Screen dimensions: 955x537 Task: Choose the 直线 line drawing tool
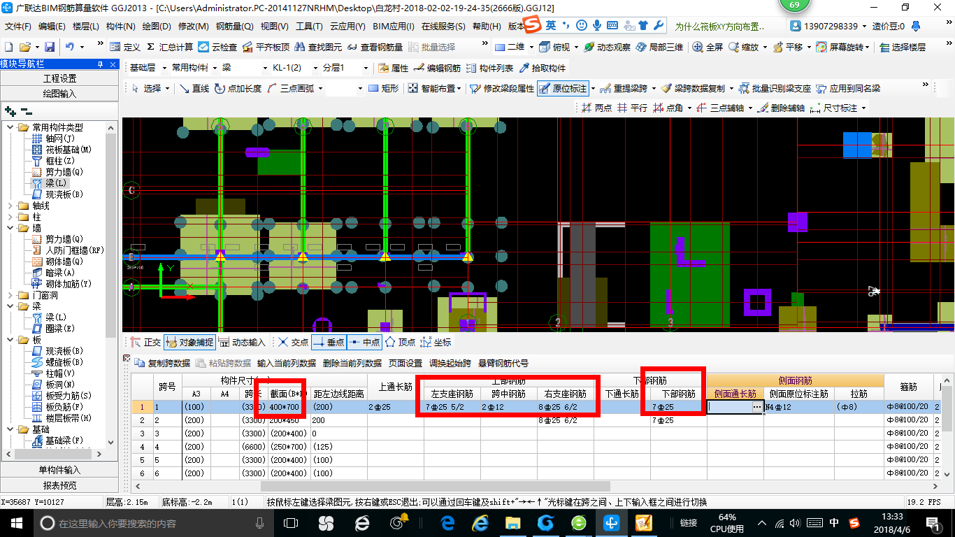194,88
